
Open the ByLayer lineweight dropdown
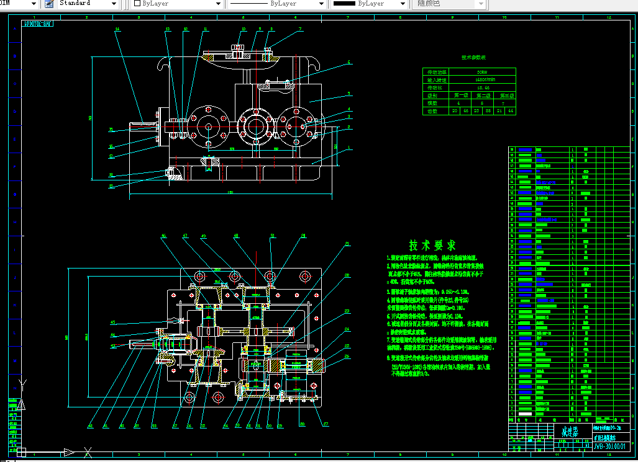click(x=370, y=4)
